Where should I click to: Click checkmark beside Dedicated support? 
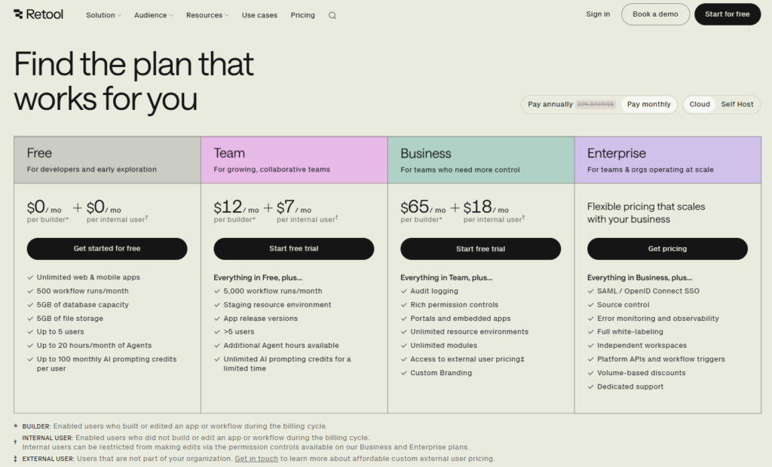(590, 387)
